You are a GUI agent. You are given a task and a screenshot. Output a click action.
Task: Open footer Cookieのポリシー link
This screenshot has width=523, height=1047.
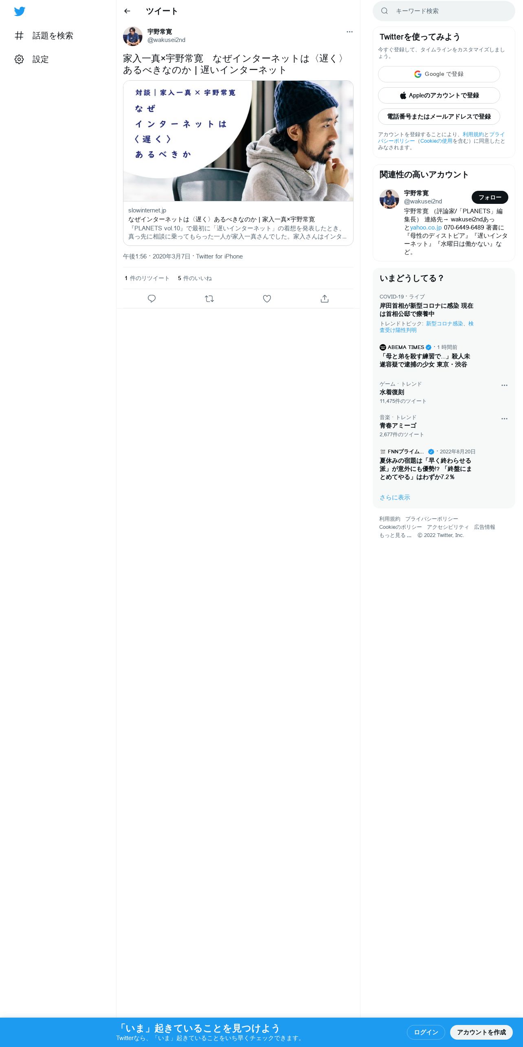click(400, 527)
